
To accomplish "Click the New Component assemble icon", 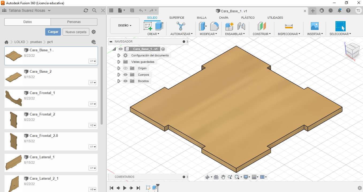I will tap(230, 26).
